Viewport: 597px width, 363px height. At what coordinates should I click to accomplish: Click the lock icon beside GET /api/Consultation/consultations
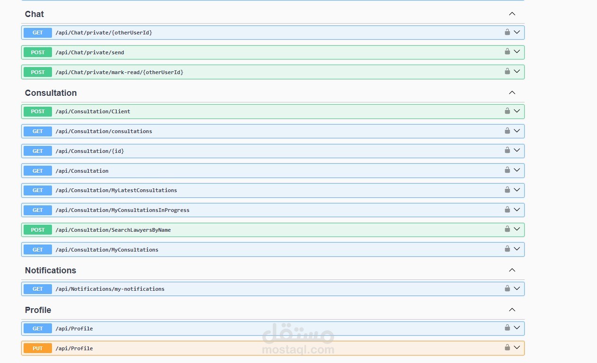click(x=507, y=131)
